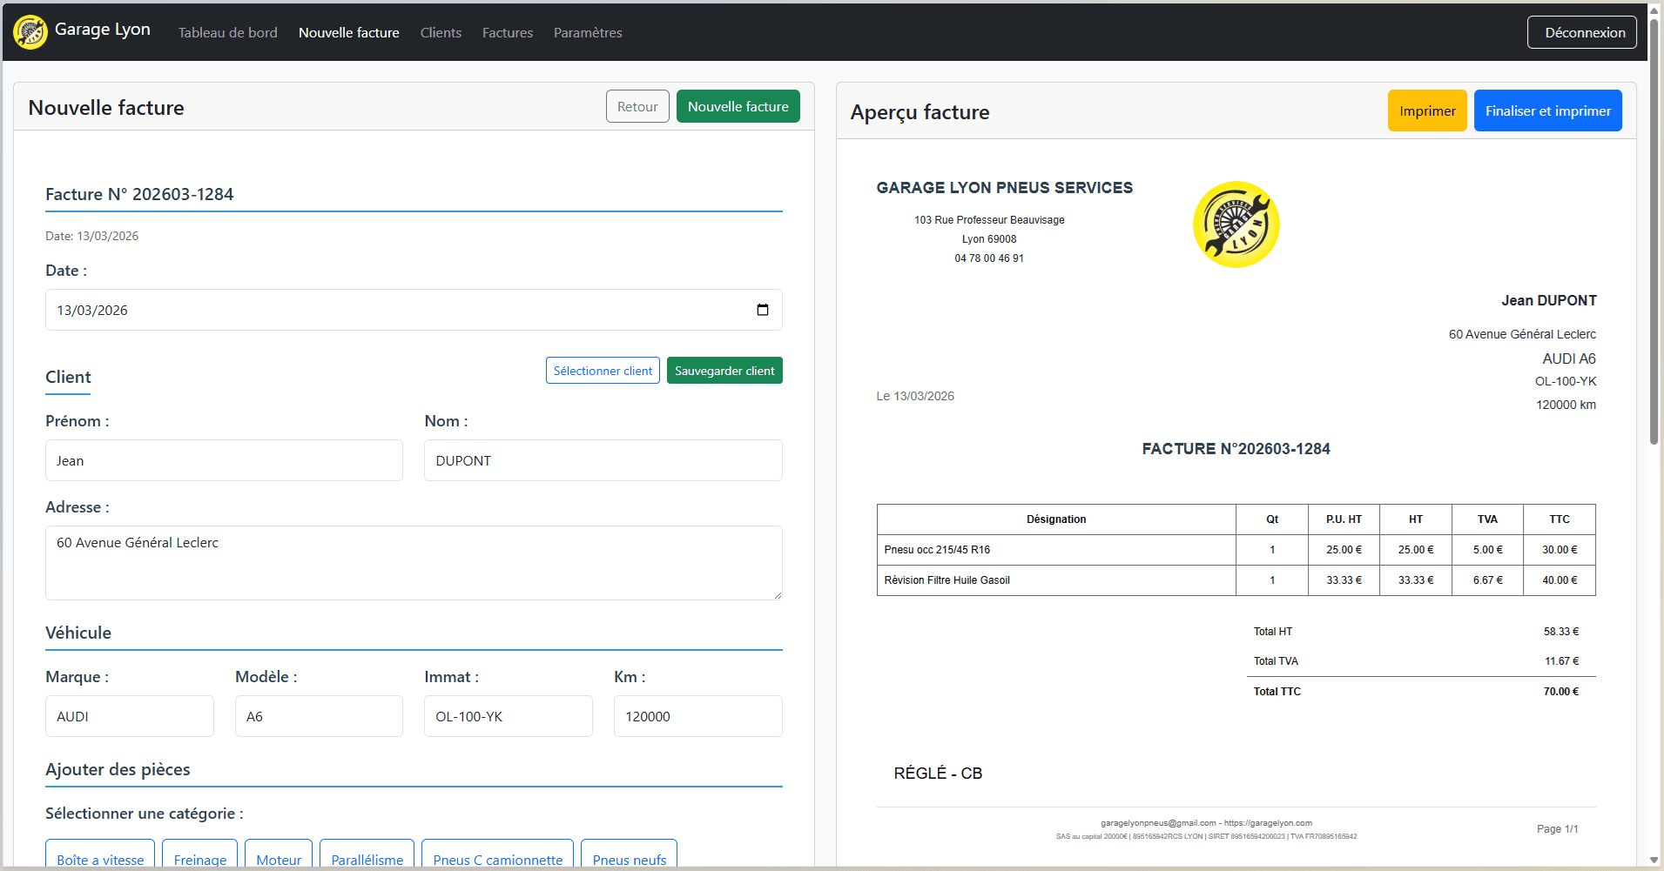Select the Freinage category
The width and height of the screenshot is (1664, 871).
point(199,859)
